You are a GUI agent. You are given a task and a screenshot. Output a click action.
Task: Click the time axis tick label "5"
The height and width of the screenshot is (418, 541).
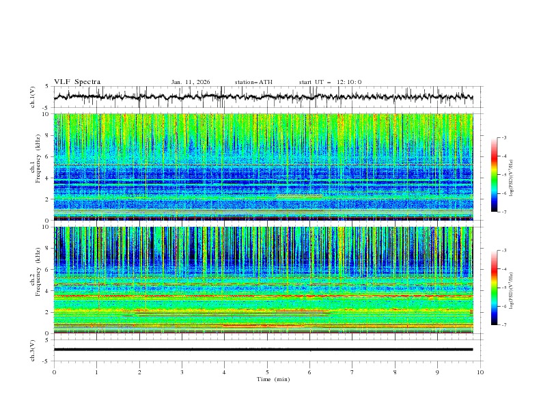267,372
